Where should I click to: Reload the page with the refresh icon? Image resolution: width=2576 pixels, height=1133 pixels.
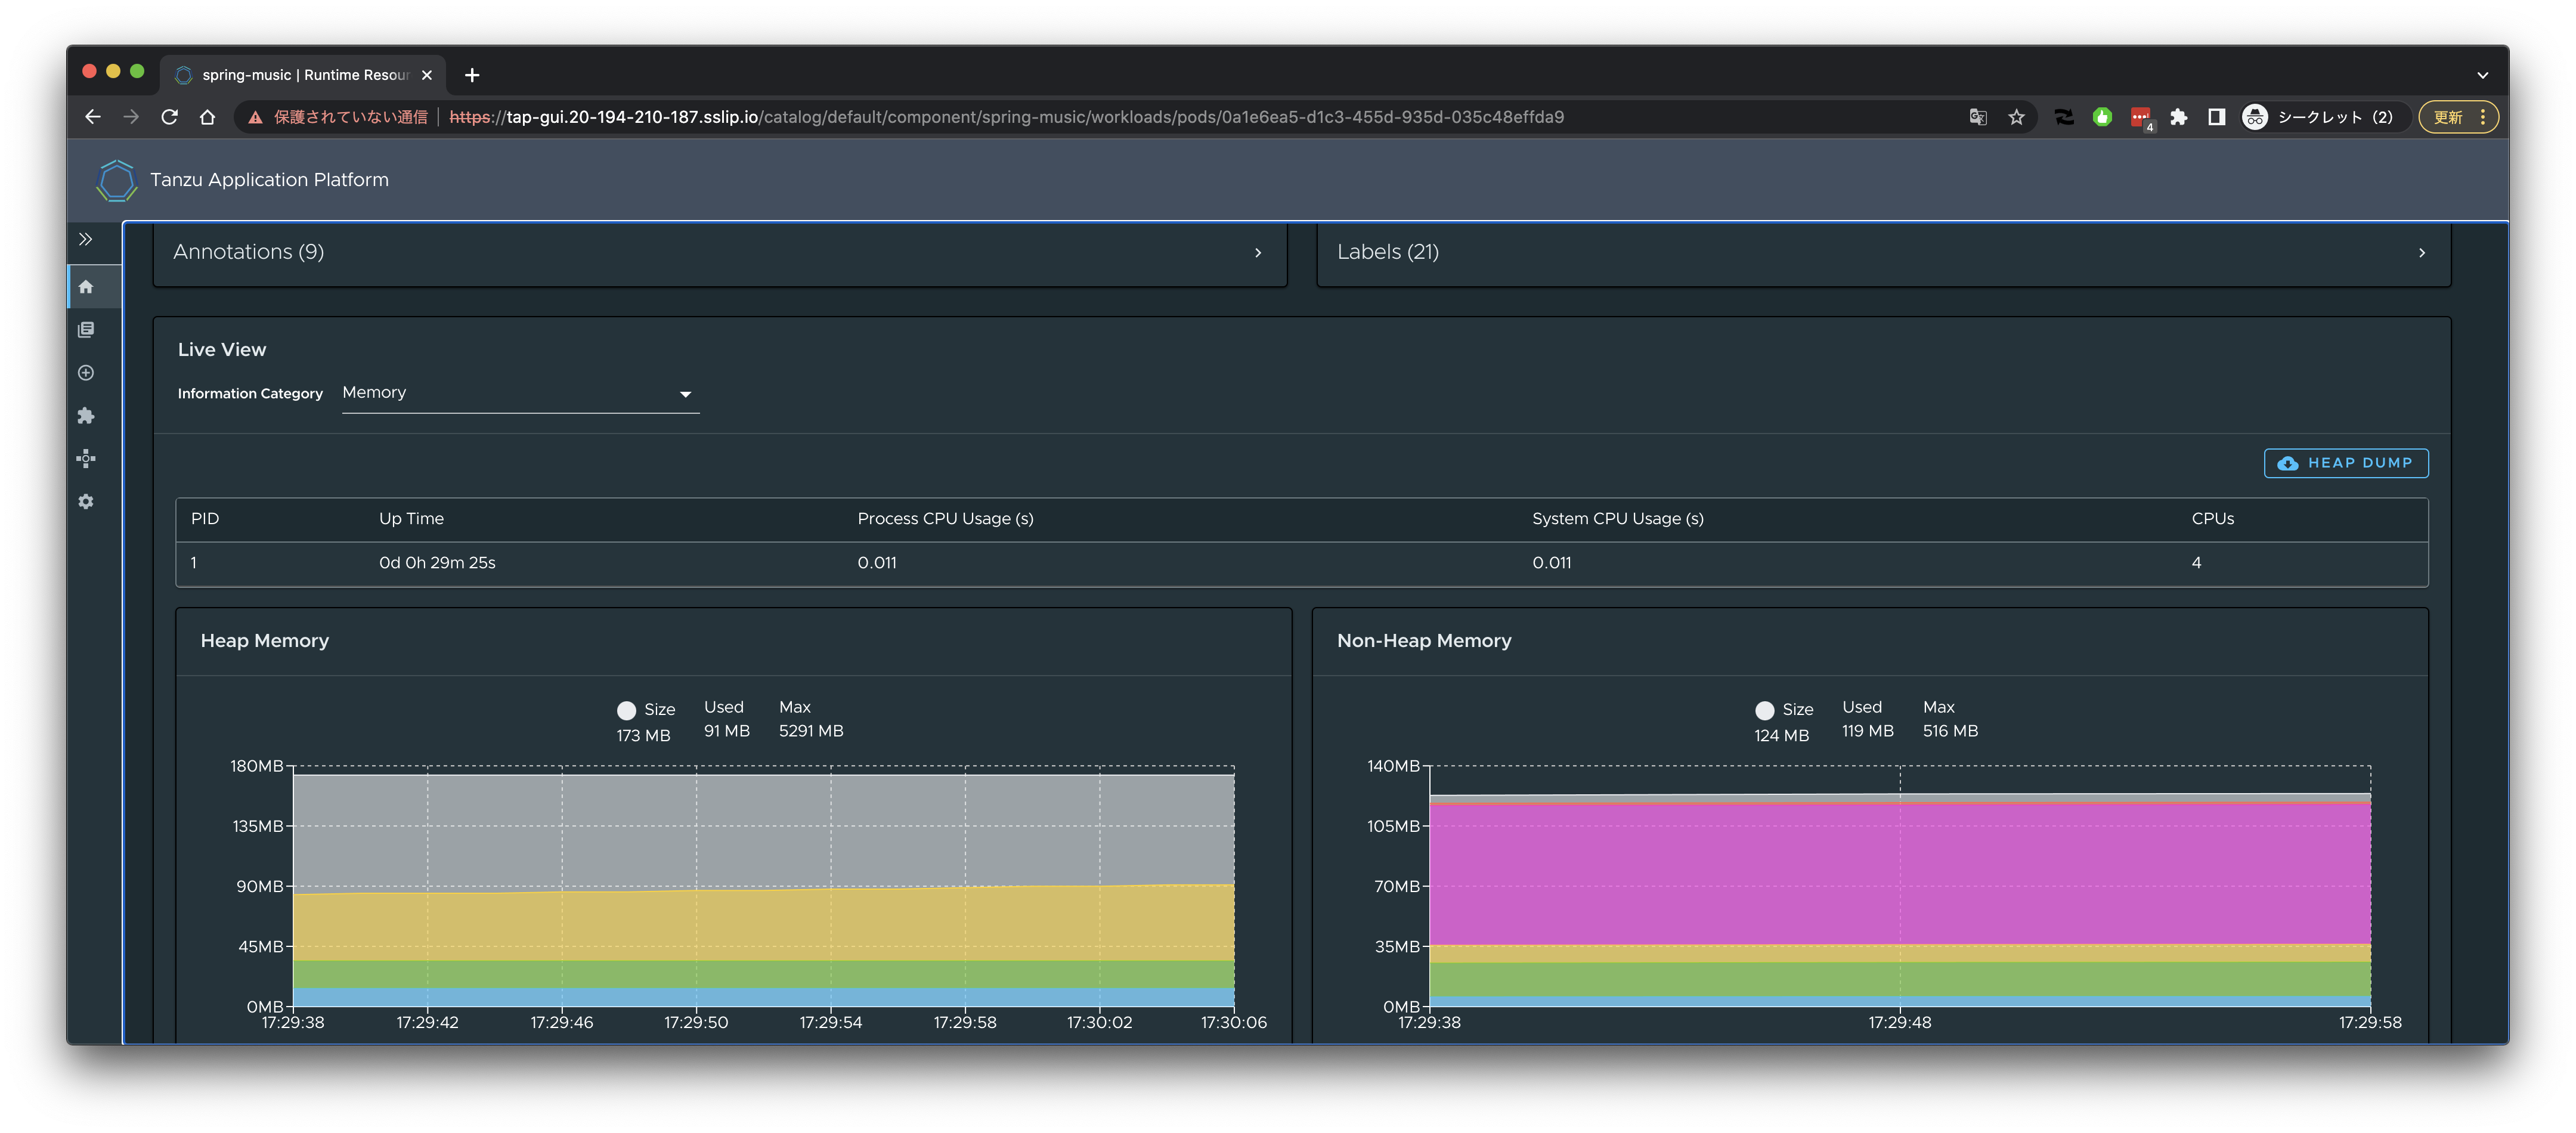coord(169,117)
